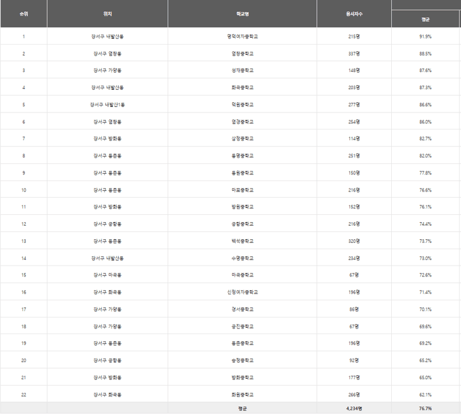Click the 177명 examinee count cell

354,377
